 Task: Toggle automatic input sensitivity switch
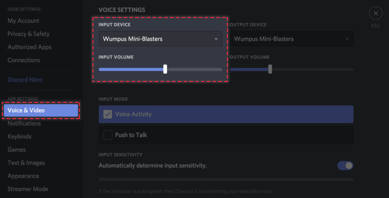pos(345,165)
